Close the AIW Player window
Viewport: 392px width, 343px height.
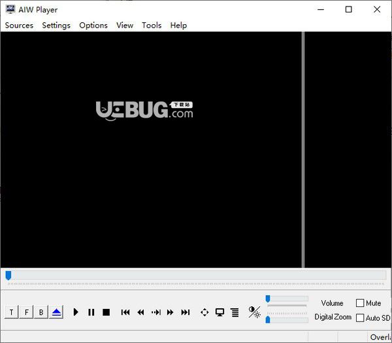pos(377,10)
